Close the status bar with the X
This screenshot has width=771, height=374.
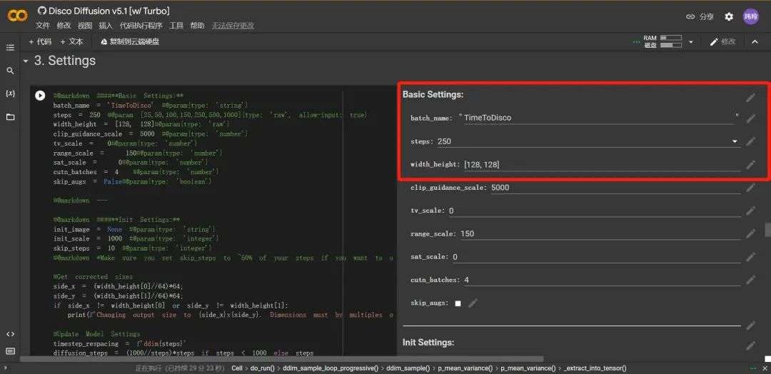click(x=765, y=368)
